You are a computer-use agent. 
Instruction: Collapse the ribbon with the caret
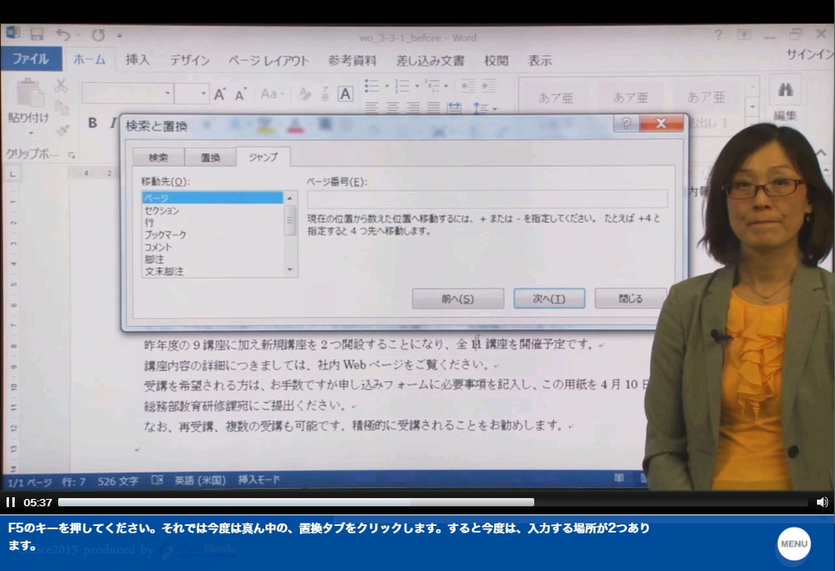(822, 152)
